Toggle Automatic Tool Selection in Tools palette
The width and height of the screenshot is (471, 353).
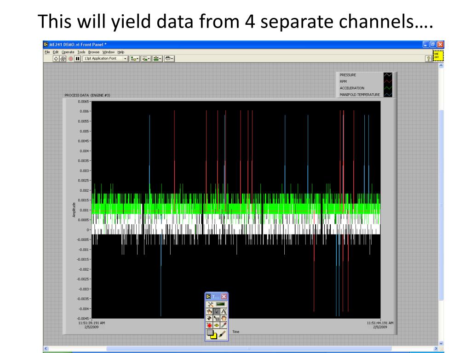coord(210,304)
